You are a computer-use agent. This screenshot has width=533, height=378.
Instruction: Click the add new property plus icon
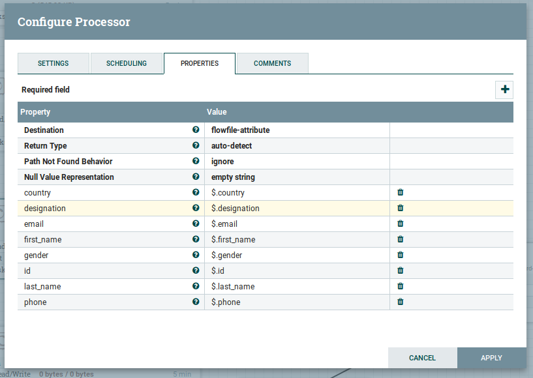coord(504,90)
